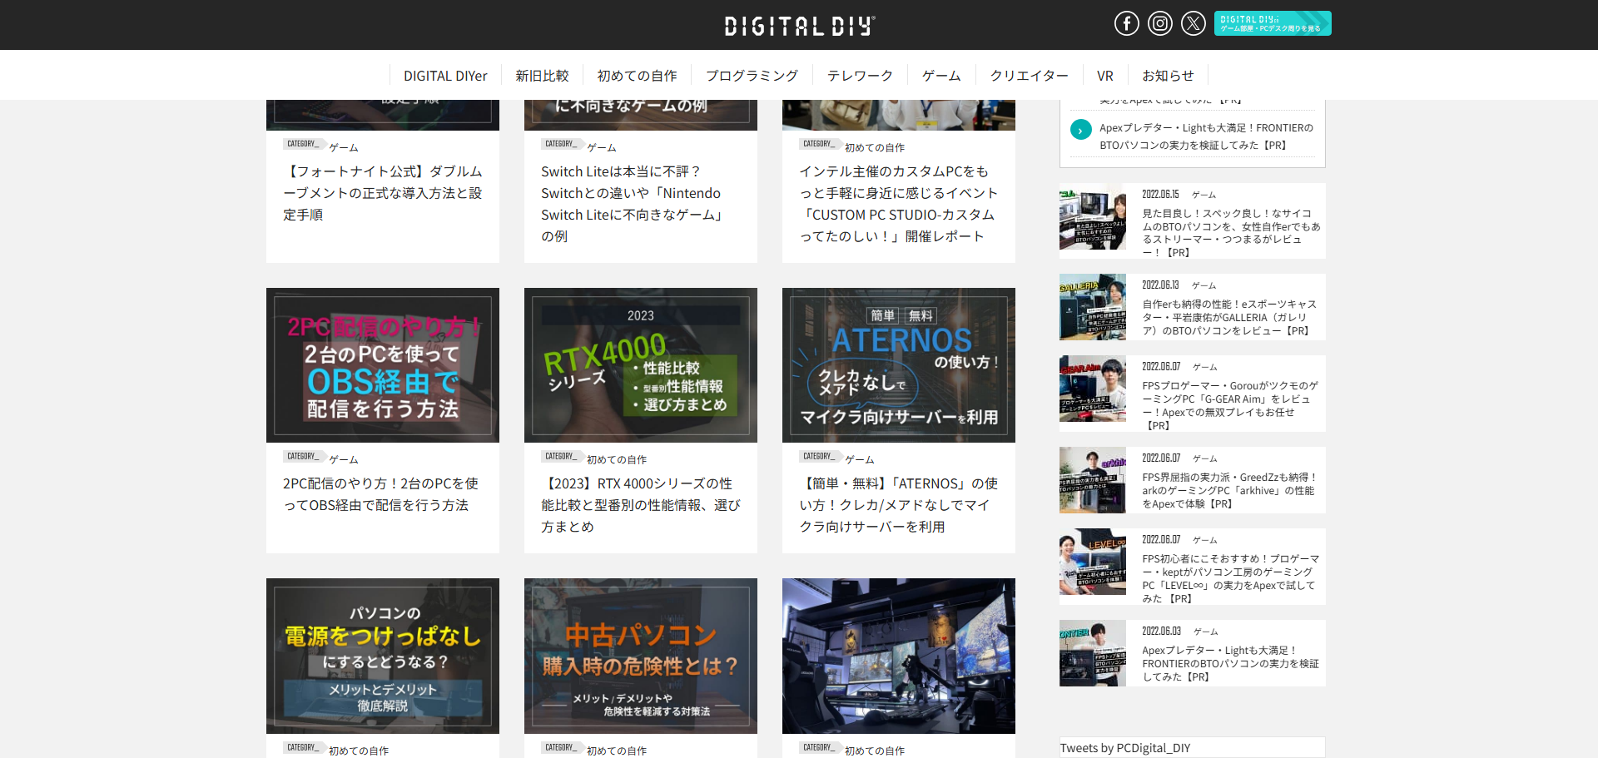Select the プログラミング menu item

(x=752, y=76)
